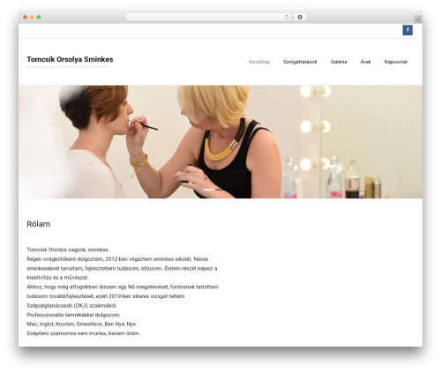Click the text 'Tomcsik Orsolya vagyok, sminkes.'
The width and height of the screenshot is (441, 373).
coord(68,250)
